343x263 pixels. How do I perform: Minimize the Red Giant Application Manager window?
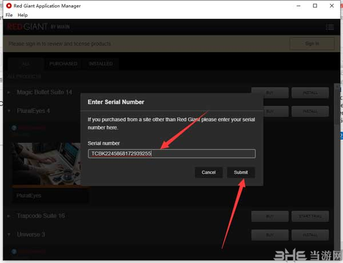[298, 6]
